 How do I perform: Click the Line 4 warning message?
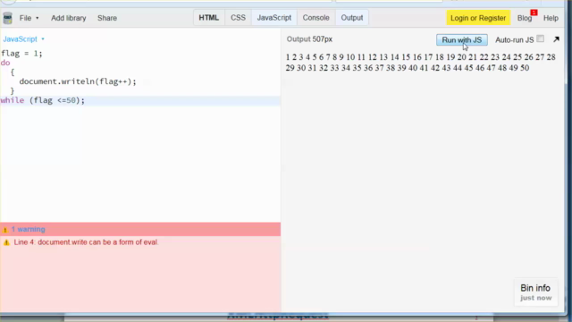(86, 242)
